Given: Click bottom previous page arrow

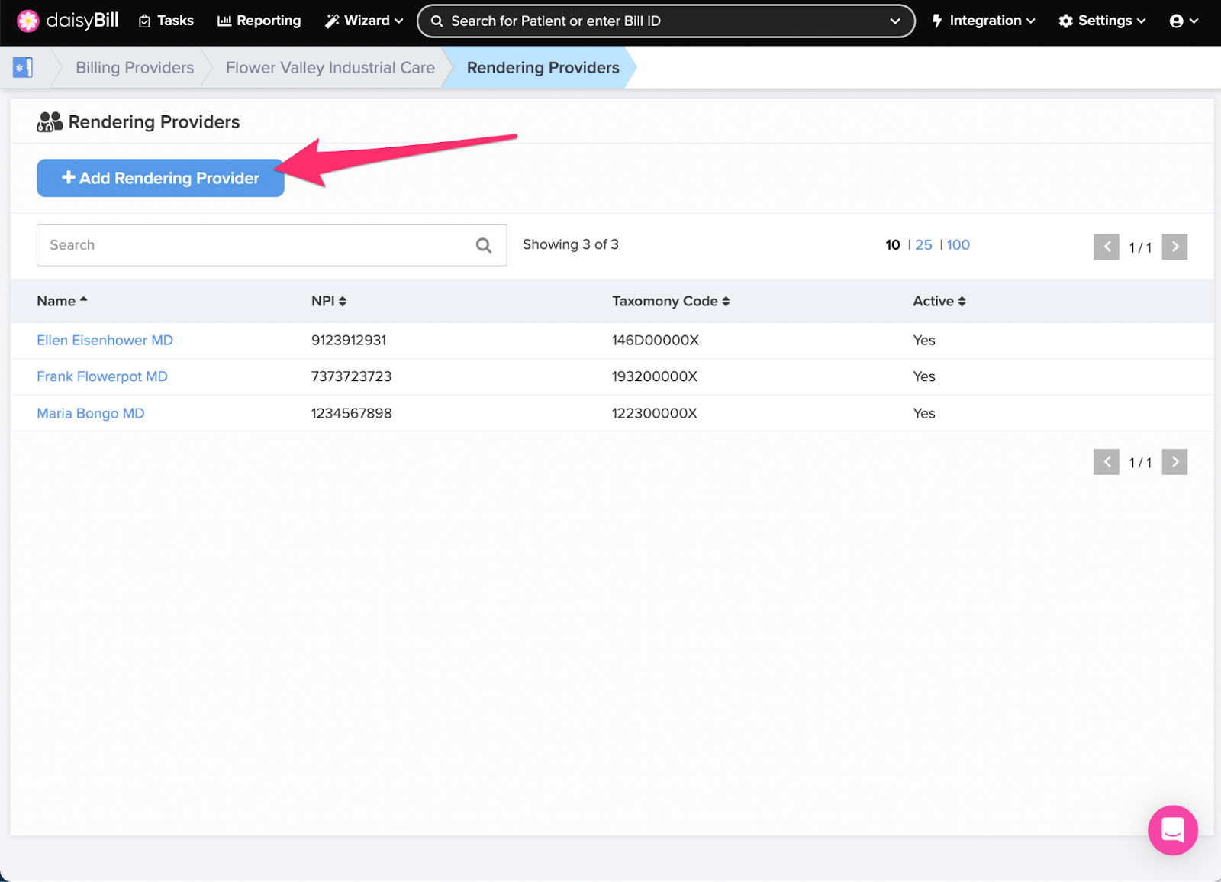Looking at the screenshot, I should (x=1106, y=462).
